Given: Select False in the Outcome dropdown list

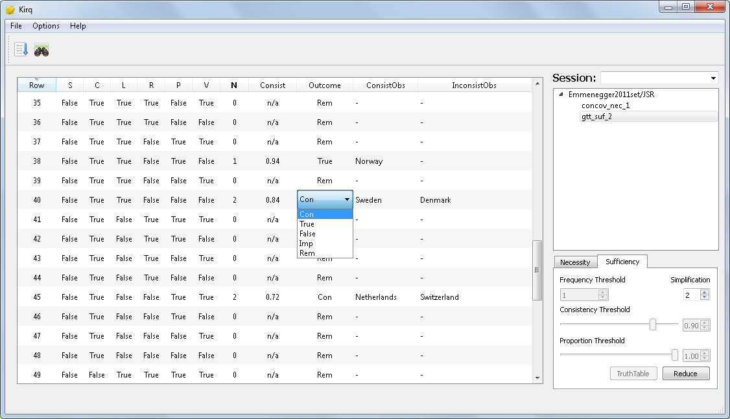Looking at the screenshot, I should (307, 234).
